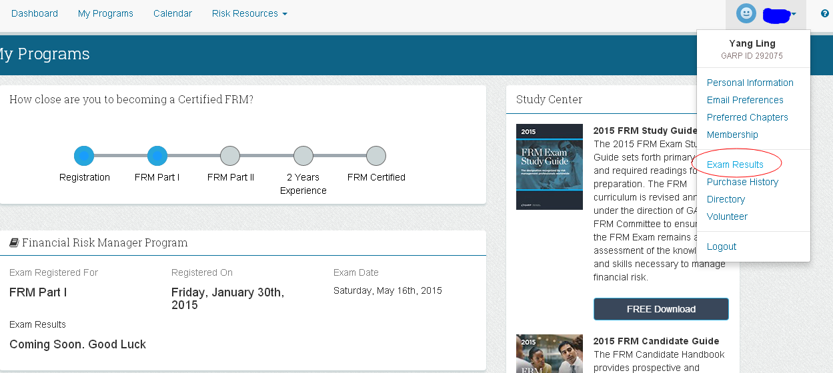Click the 2 Years Experience progress circle
The image size is (833, 373).
[x=303, y=156]
